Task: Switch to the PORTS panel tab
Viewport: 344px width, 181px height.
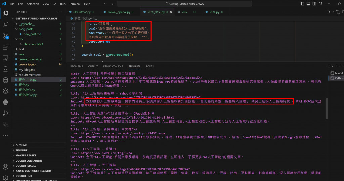Action: click(x=149, y=66)
